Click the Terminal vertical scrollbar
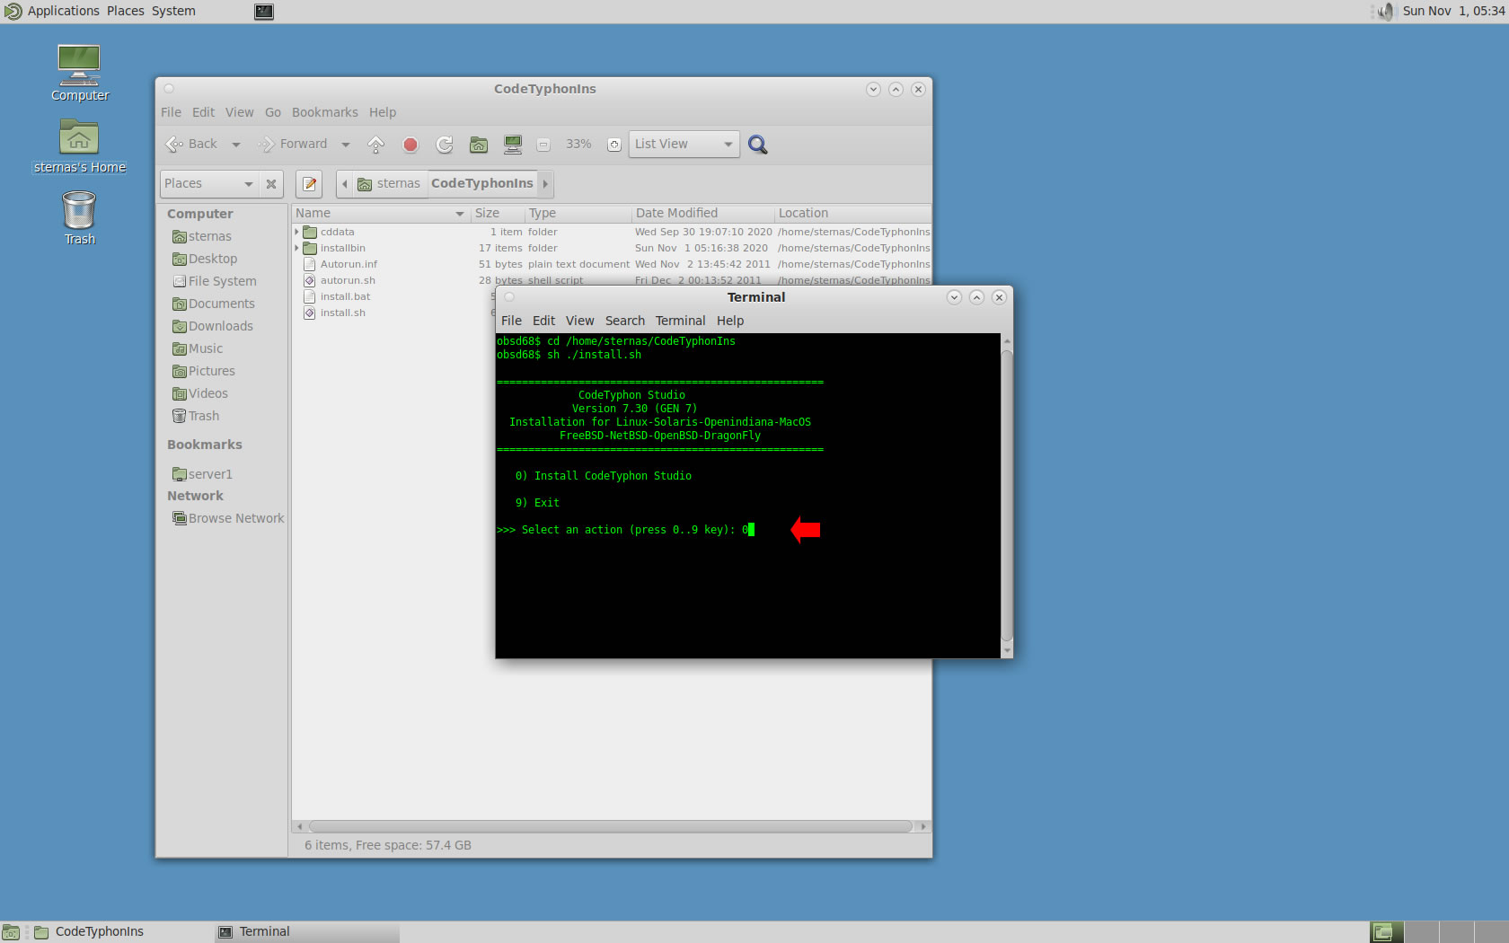1509x943 pixels. click(1007, 497)
